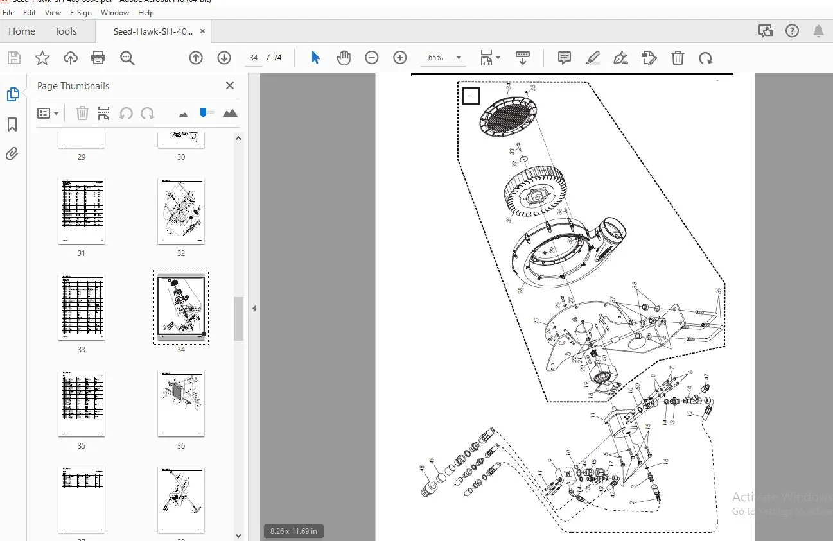Switch to the Tools tab

click(x=66, y=31)
